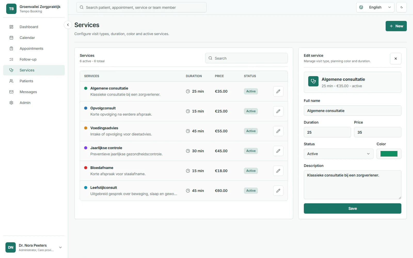The image size is (413, 258).
Task: Click the Services list search field
Action: point(246,58)
